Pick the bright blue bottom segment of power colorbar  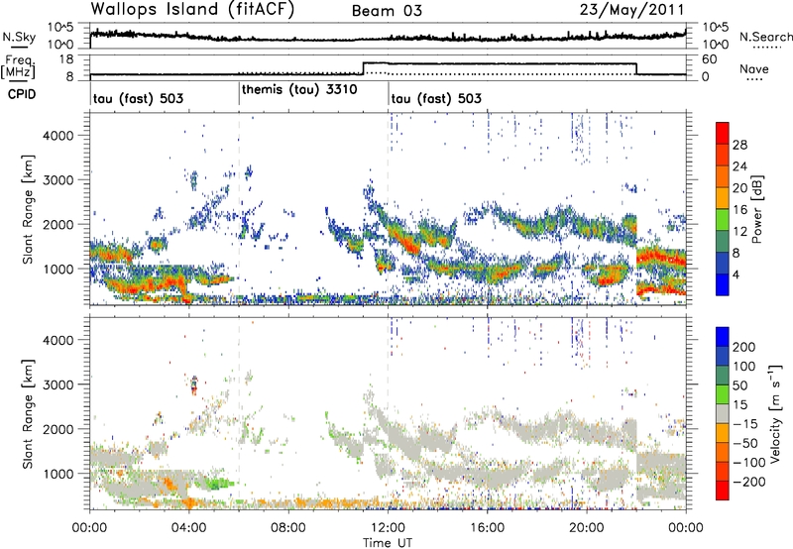[723, 284]
